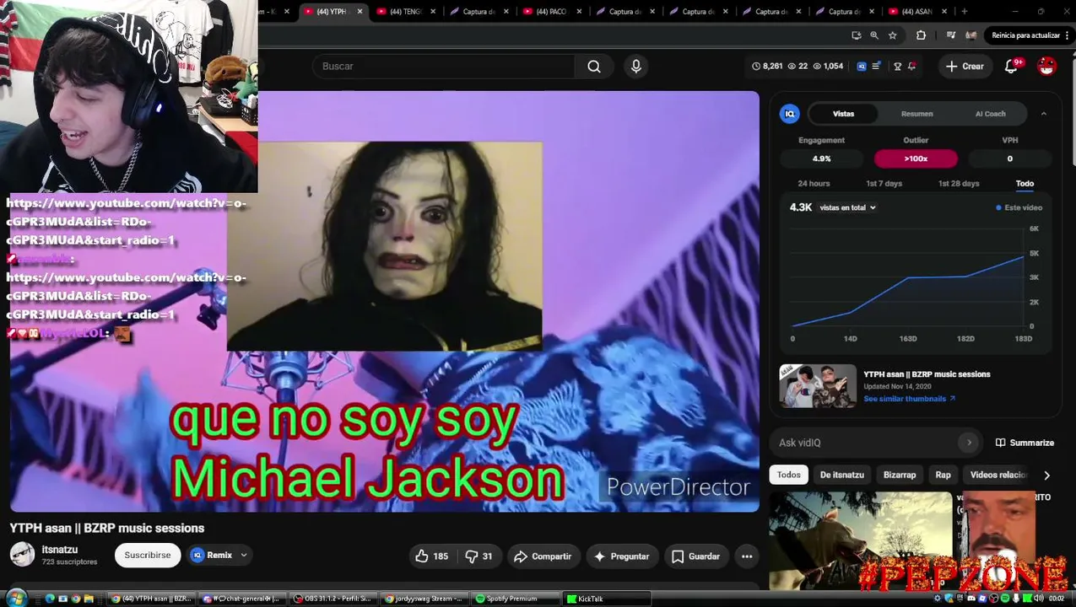The height and width of the screenshot is (607, 1076).
Task: Select the 24 hours range option
Action: pos(814,183)
